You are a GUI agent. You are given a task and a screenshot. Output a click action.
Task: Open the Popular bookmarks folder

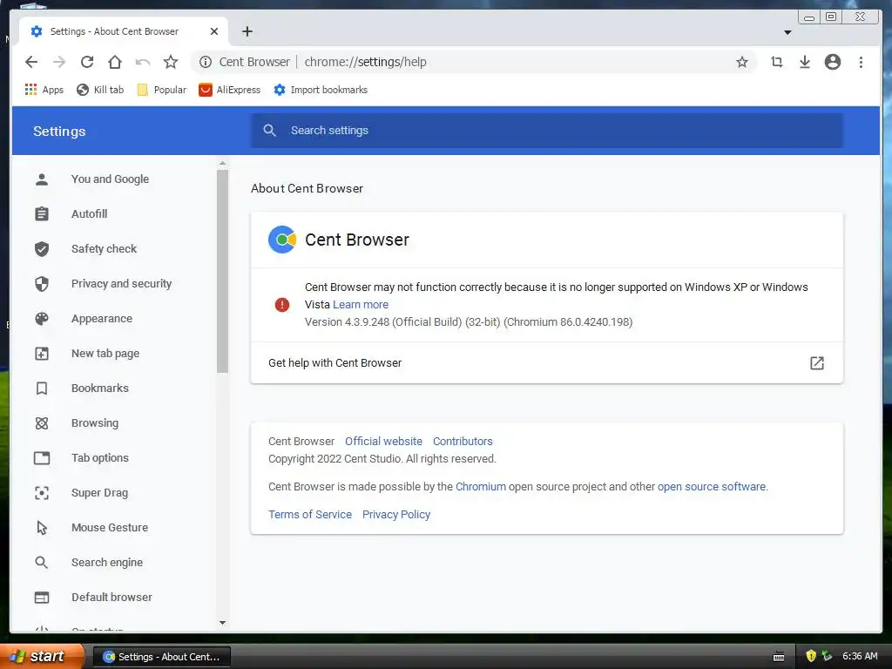[x=161, y=90]
